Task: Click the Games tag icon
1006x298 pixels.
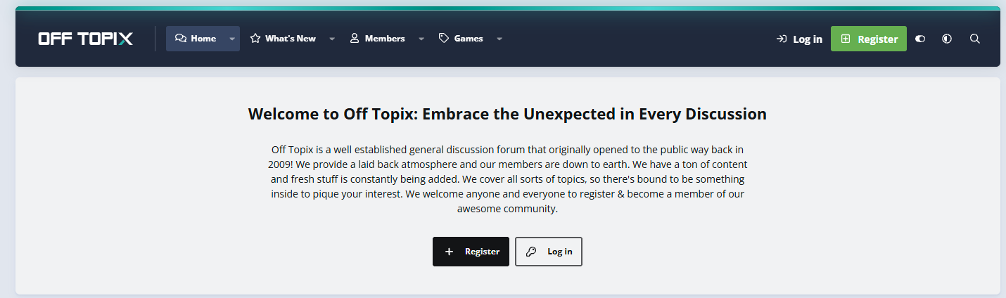Action: pyautogui.click(x=444, y=39)
